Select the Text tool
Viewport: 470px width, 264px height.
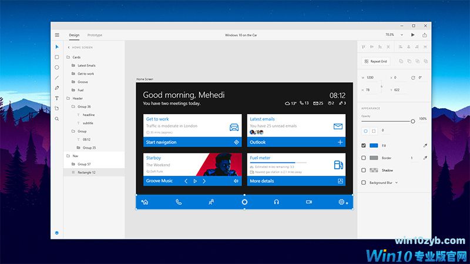pyautogui.click(x=57, y=98)
